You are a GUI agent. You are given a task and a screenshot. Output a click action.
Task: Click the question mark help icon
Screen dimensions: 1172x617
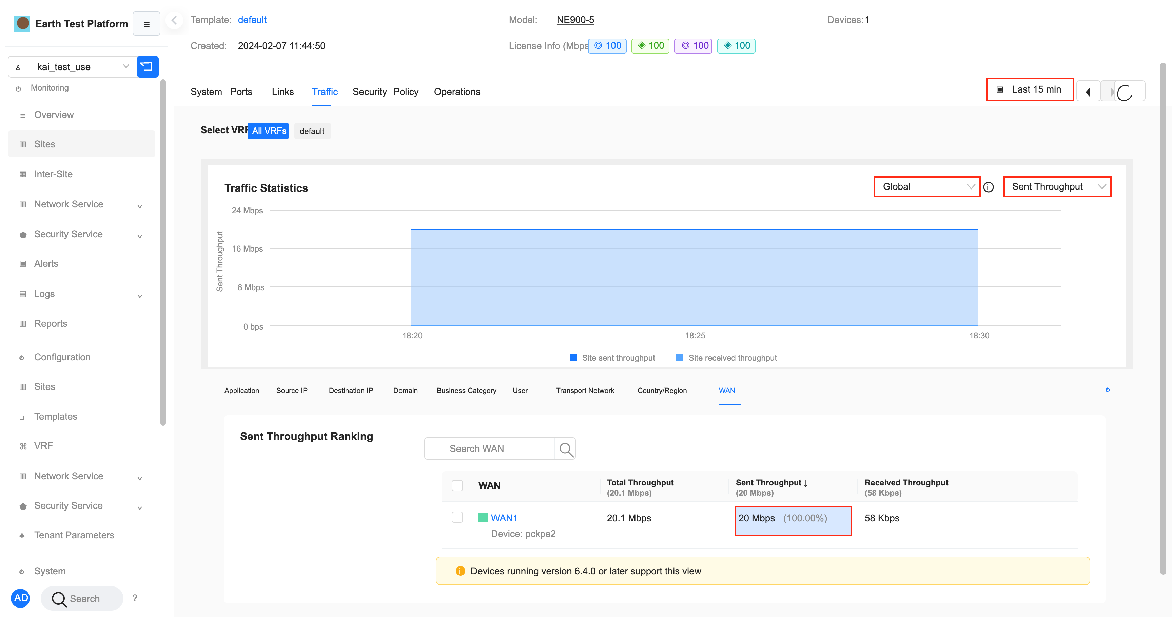click(135, 598)
